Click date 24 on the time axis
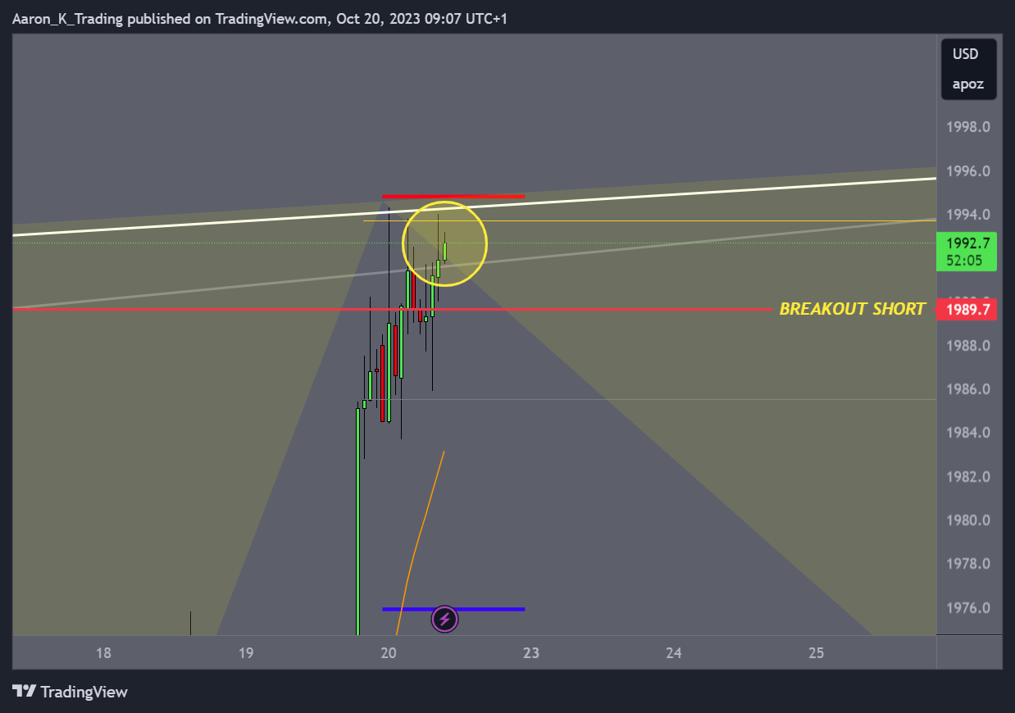The image size is (1015, 713). click(674, 653)
